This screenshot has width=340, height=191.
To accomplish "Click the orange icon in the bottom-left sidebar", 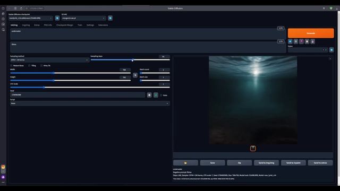I will pyautogui.click(x=3, y=167).
